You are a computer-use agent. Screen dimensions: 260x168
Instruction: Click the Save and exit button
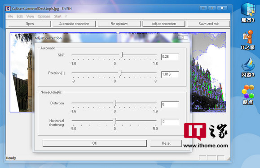[x=209, y=24]
